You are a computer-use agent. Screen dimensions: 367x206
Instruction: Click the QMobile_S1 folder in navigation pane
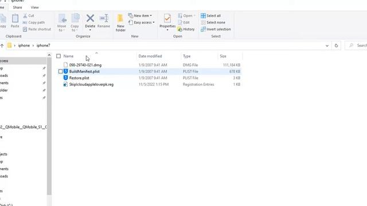click(23, 127)
